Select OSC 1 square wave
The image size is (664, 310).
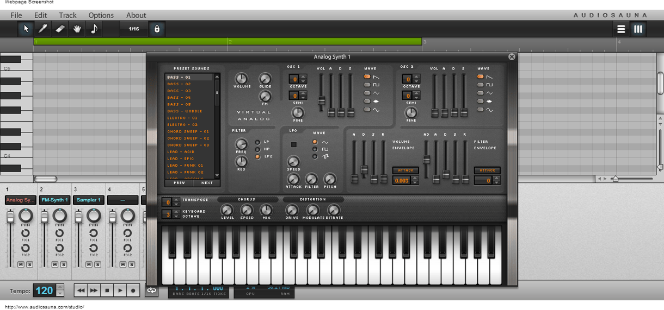pyautogui.click(x=367, y=85)
